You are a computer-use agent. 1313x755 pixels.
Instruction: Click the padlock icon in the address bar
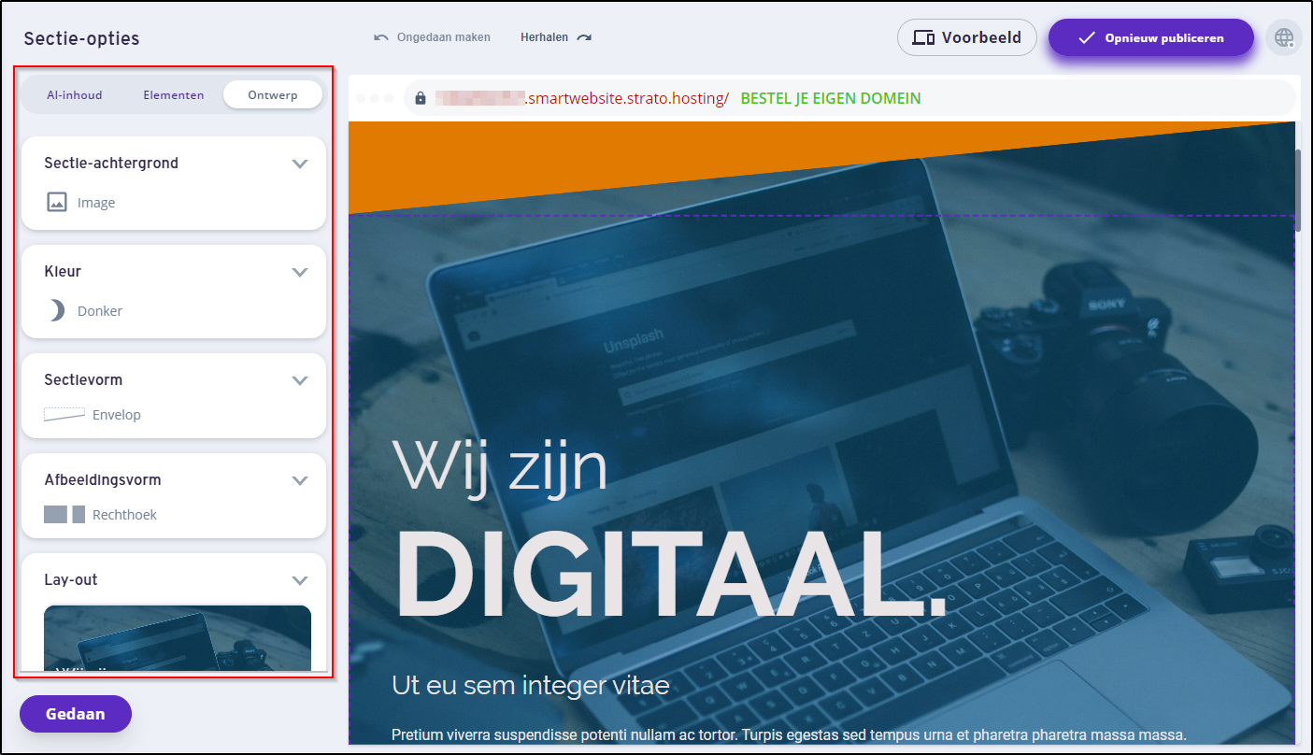pyautogui.click(x=419, y=98)
